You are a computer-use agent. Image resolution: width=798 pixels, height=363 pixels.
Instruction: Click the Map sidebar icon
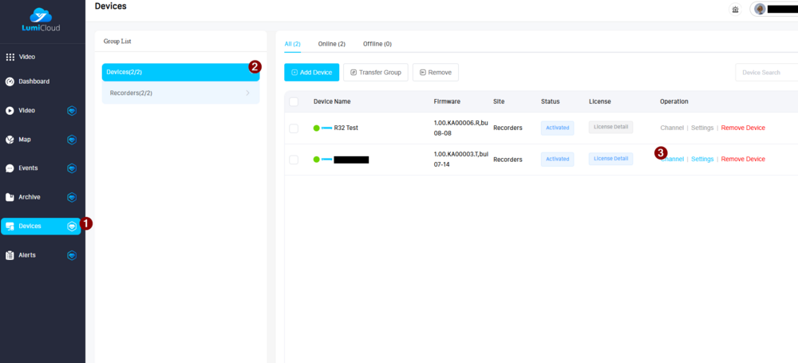click(10, 140)
